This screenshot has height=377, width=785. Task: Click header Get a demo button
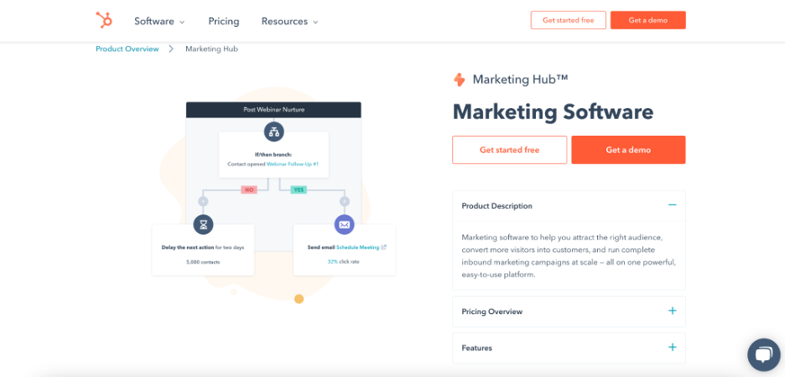[647, 20]
